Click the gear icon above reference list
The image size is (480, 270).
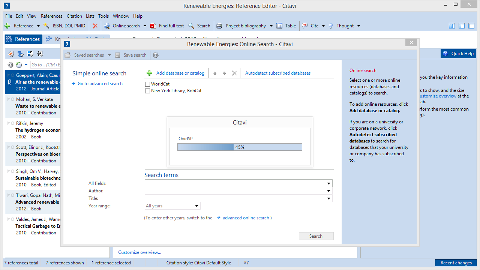pyautogui.click(x=10, y=65)
